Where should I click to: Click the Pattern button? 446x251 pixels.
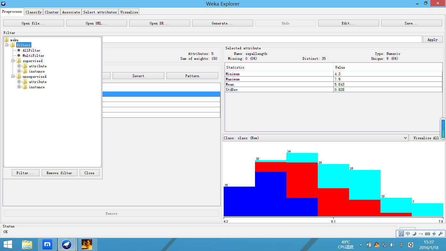tap(192, 76)
